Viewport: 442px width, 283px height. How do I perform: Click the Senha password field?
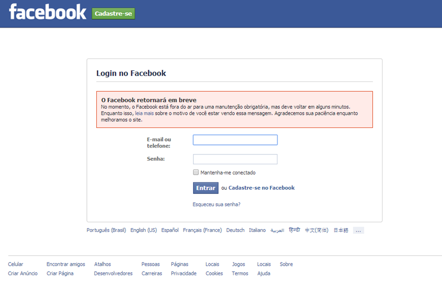(x=235, y=159)
